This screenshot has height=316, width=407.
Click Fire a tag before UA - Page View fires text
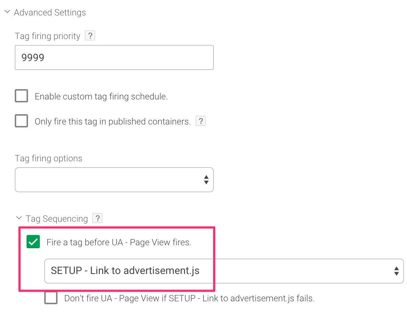pyautogui.click(x=119, y=242)
